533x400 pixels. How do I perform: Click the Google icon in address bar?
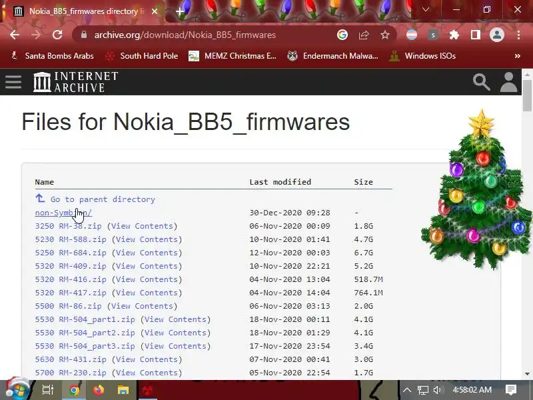342,35
